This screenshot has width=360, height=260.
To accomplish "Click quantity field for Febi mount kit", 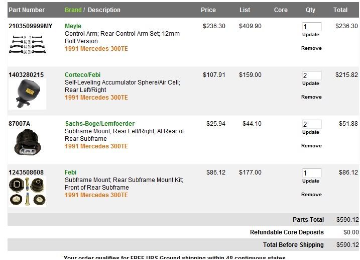I will click(311, 173).
